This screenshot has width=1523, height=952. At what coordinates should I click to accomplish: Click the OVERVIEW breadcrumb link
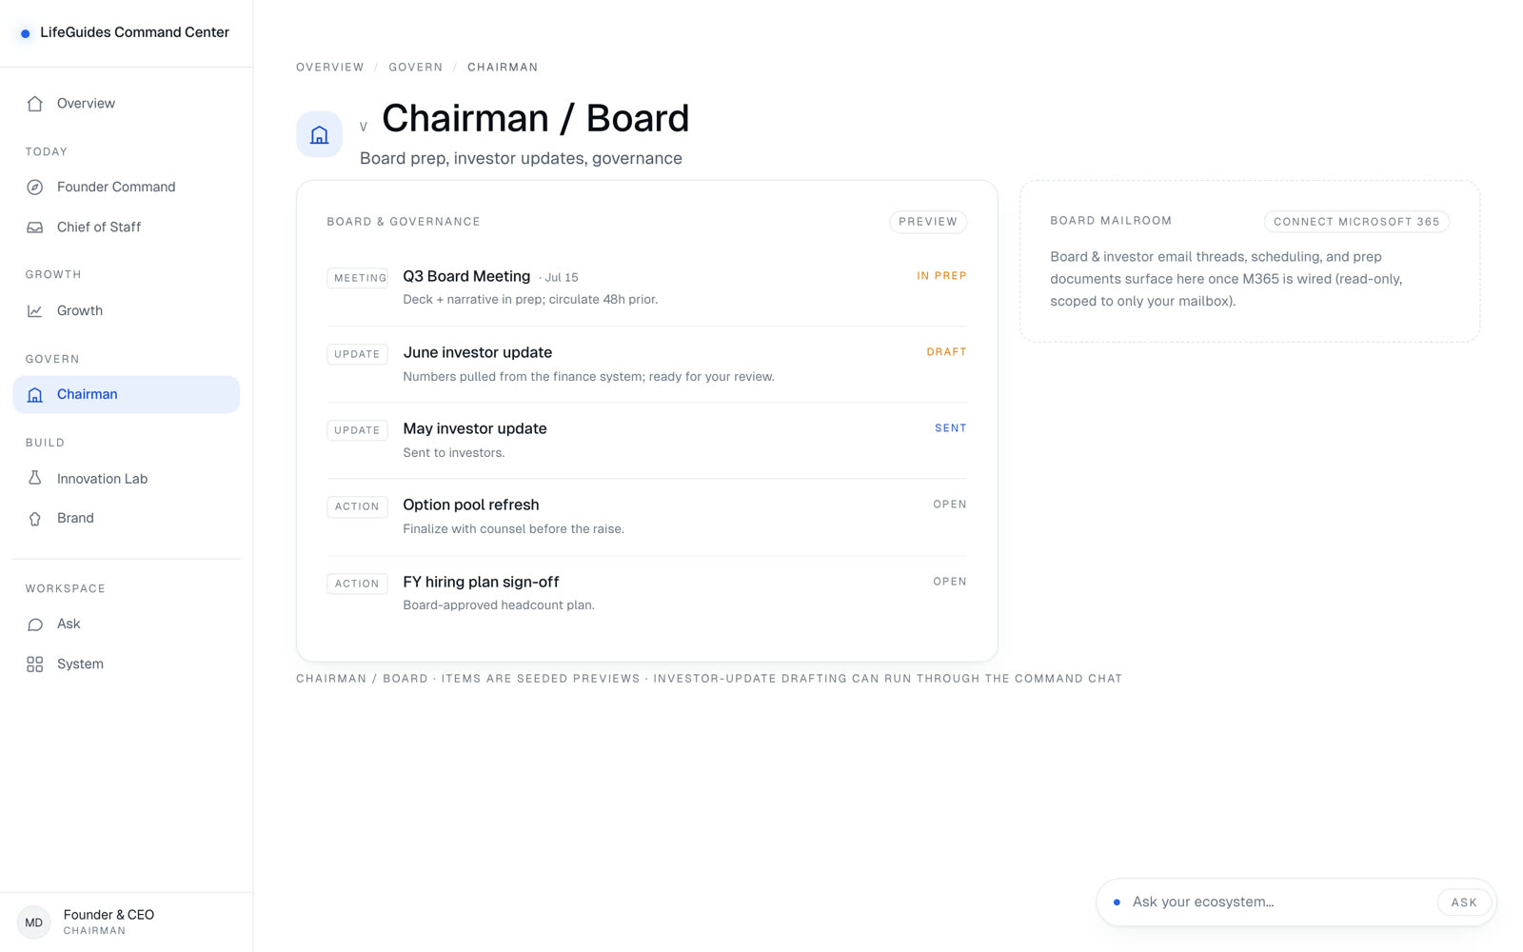pyautogui.click(x=330, y=68)
